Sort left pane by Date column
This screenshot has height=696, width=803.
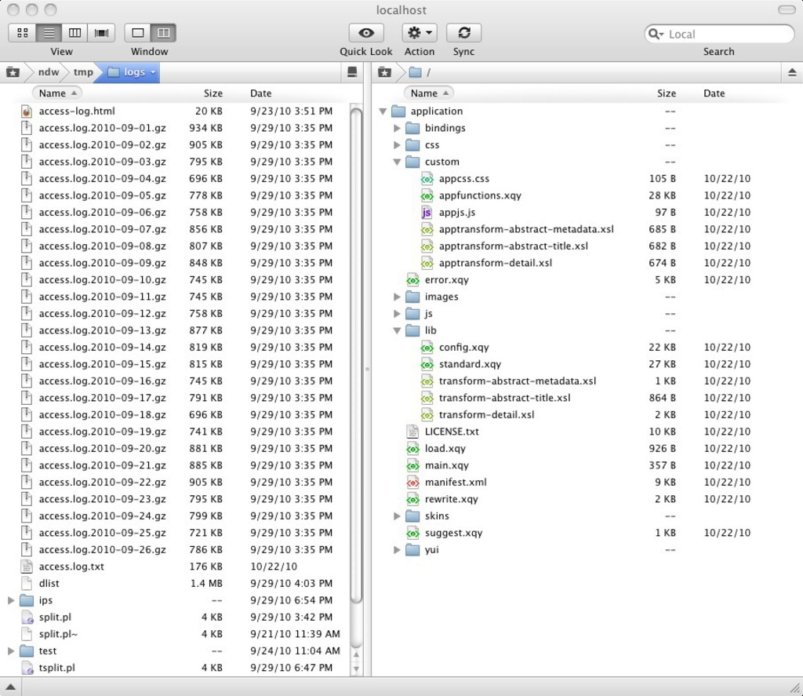(260, 93)
